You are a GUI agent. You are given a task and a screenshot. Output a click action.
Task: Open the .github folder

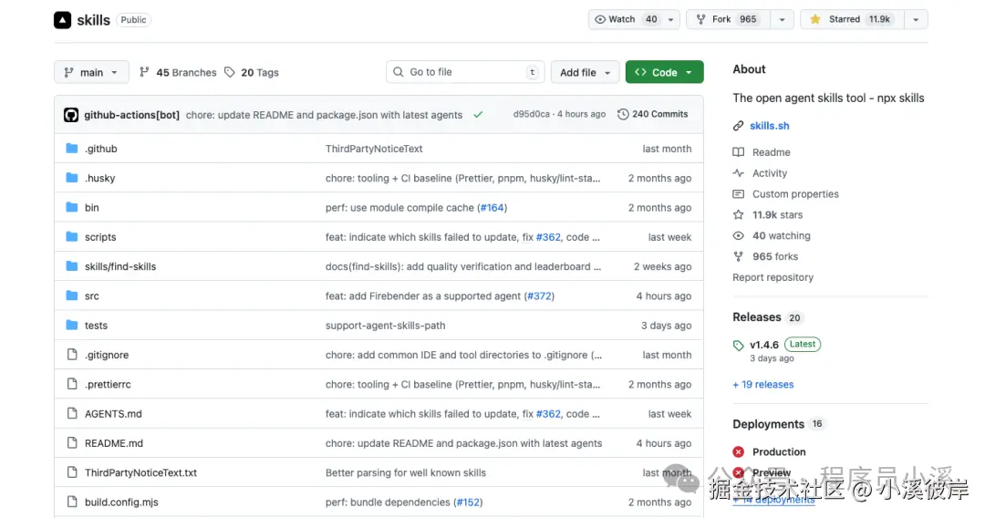[x=101, y=149]
